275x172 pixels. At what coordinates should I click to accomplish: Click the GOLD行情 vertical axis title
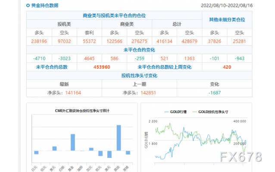146,140
